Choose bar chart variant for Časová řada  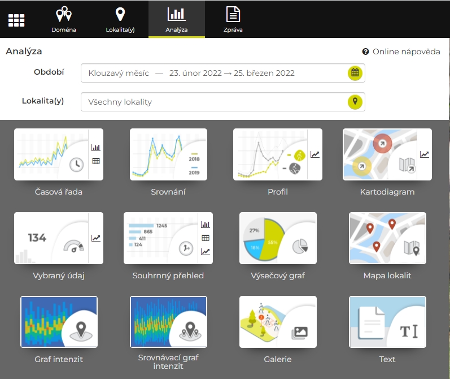point(96,148)
